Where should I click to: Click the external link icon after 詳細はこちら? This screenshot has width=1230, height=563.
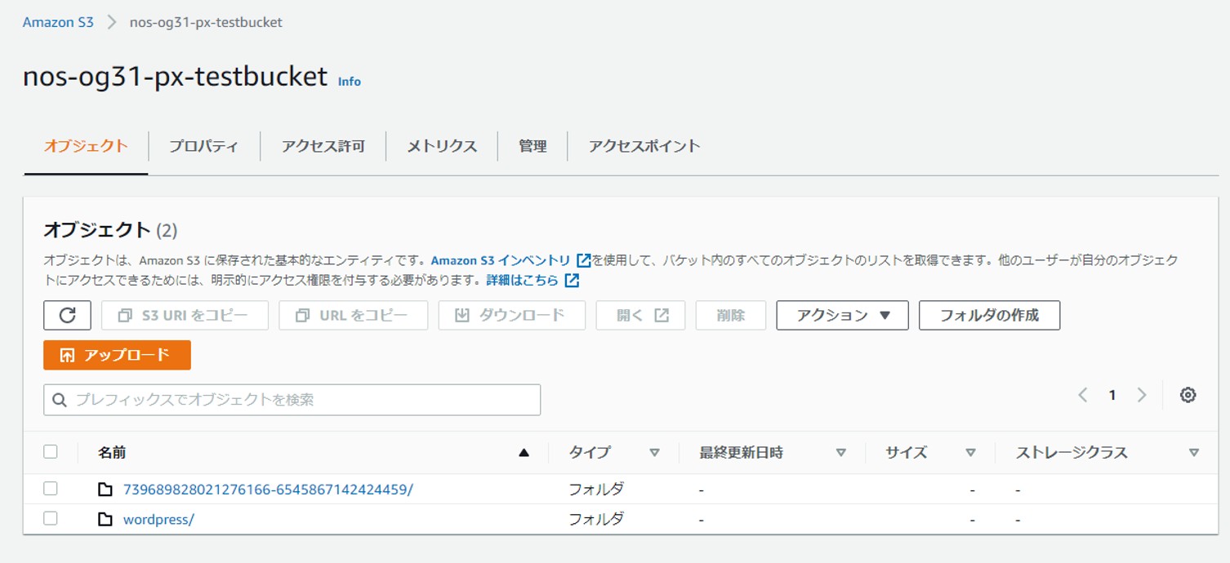tap(572, 280)
